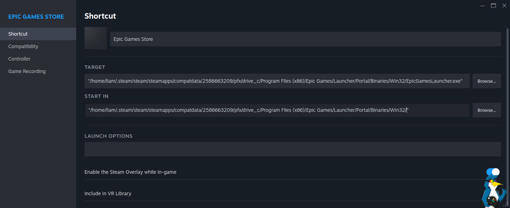Click the LAUNCH OPTIONS section label
Viewport: 510px width, 208px height.
[108, 136]
